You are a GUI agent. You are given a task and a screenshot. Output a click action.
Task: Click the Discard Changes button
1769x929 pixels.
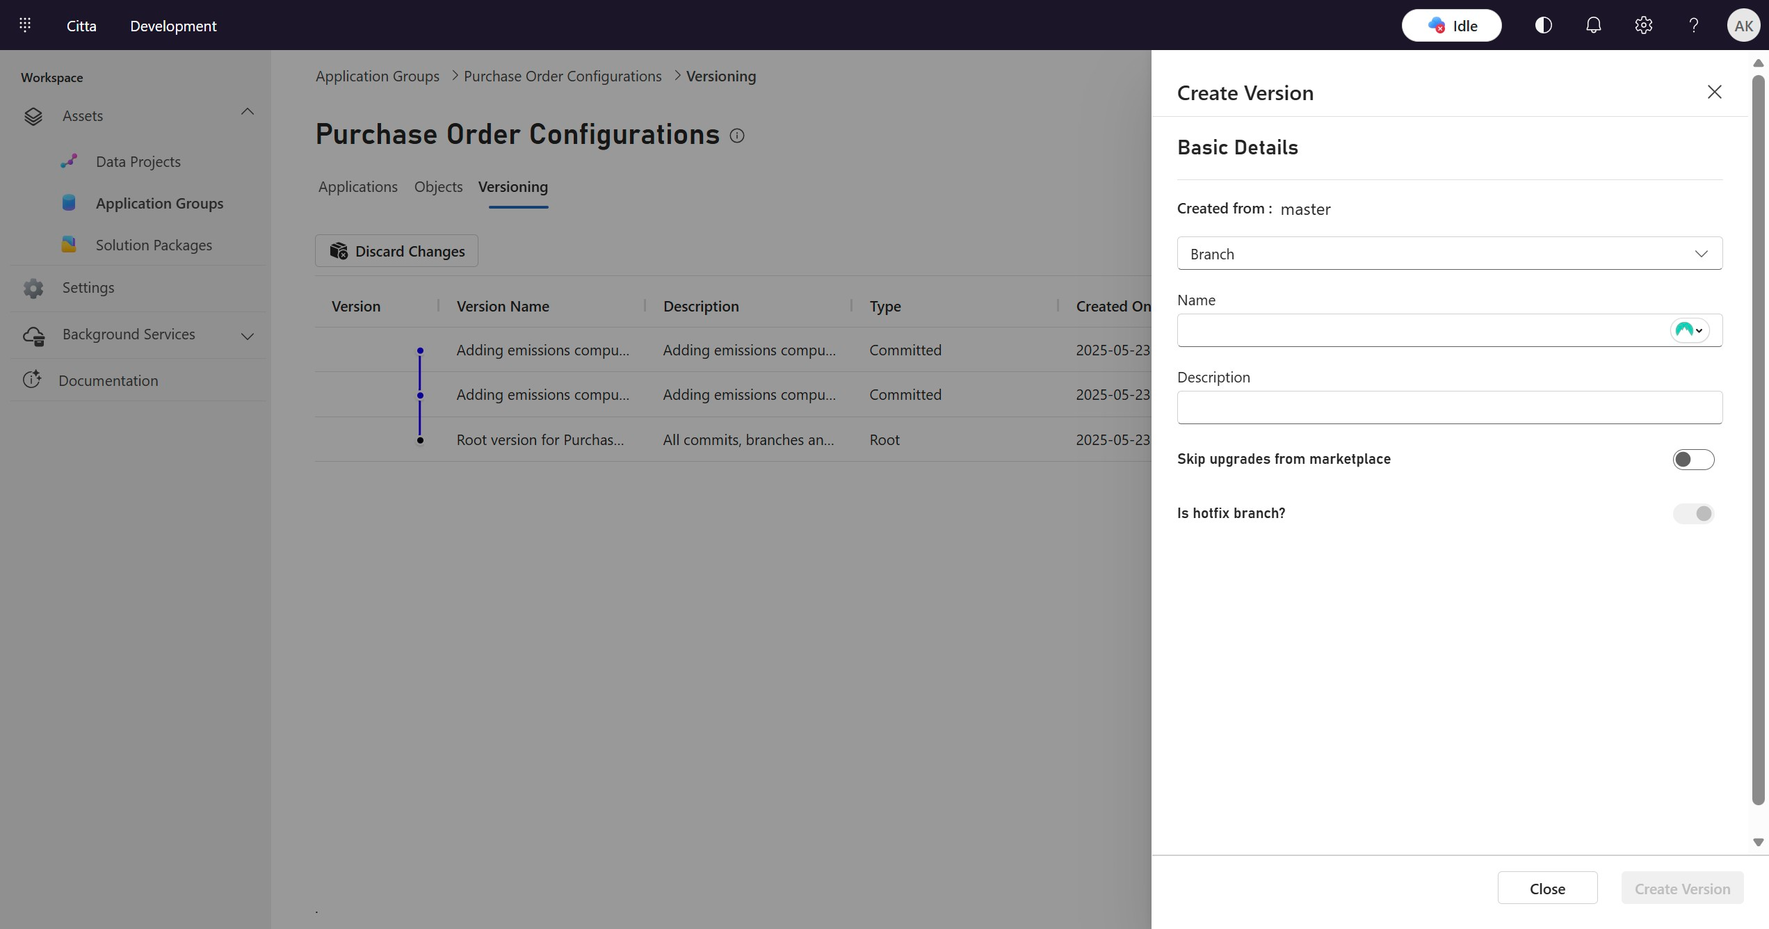point(396,251)
